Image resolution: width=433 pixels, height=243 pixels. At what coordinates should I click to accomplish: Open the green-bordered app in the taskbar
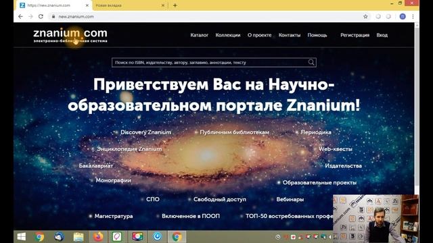[x=117, y=237]
